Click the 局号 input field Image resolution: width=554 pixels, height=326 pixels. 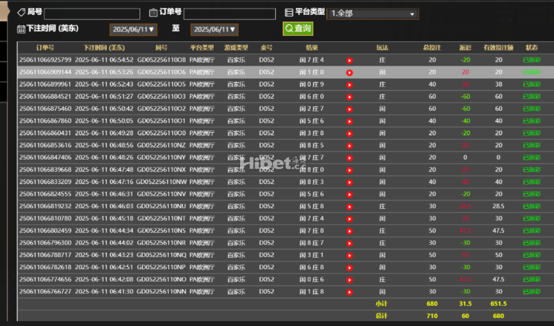[92, 13]
